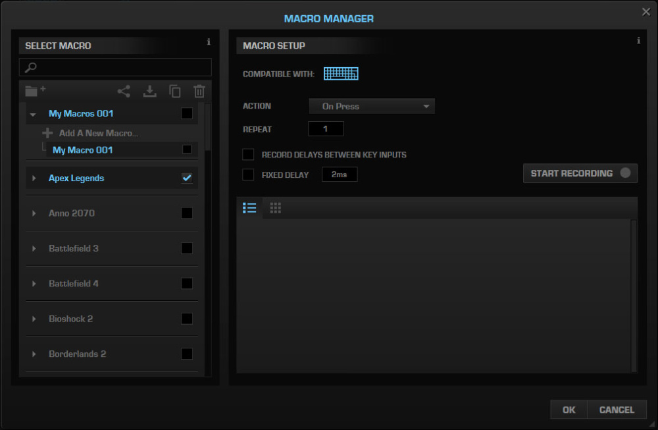658x430 pixels.
Task: Switch to grid view icon
Action: point(275,208)
